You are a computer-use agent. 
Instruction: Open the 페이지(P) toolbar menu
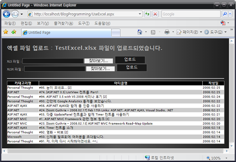pos(189,32)
